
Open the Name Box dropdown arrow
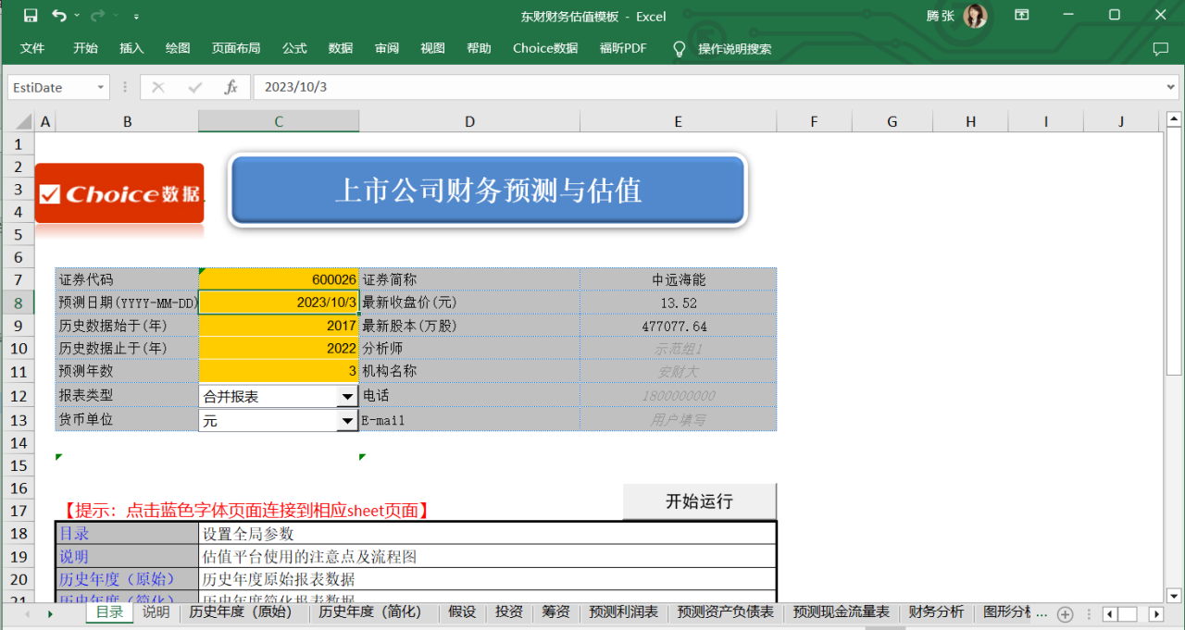101,87
